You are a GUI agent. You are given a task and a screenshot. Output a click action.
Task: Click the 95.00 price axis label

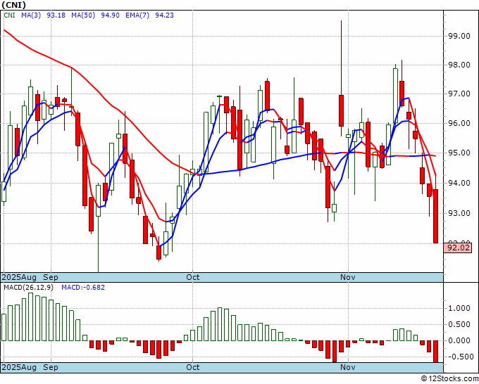pos(459,153)
